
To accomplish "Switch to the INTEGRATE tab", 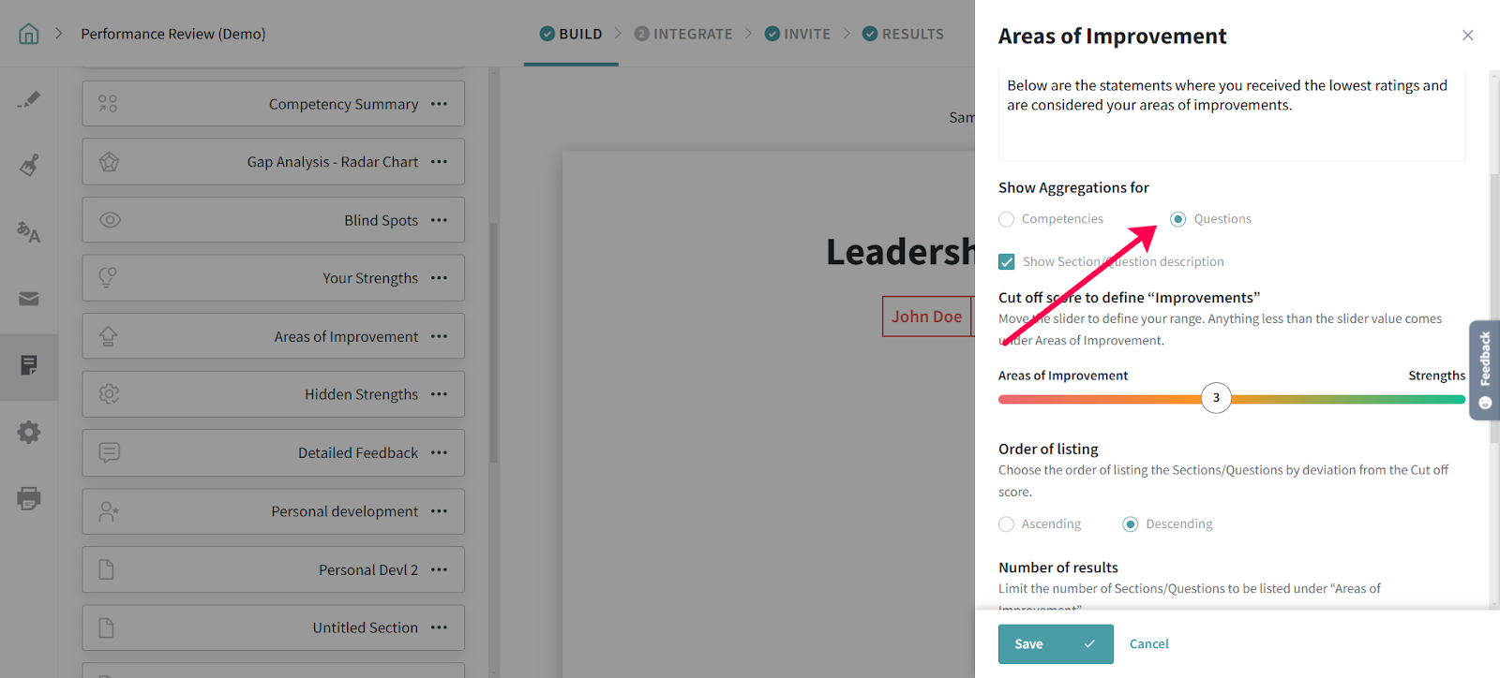I will tap(683, 34).
